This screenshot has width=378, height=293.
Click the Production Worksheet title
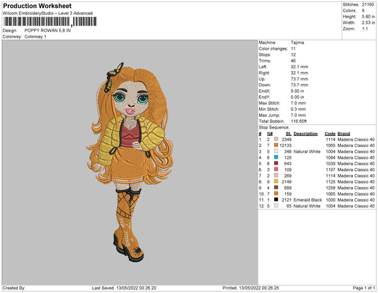click(x=37, y=6)
